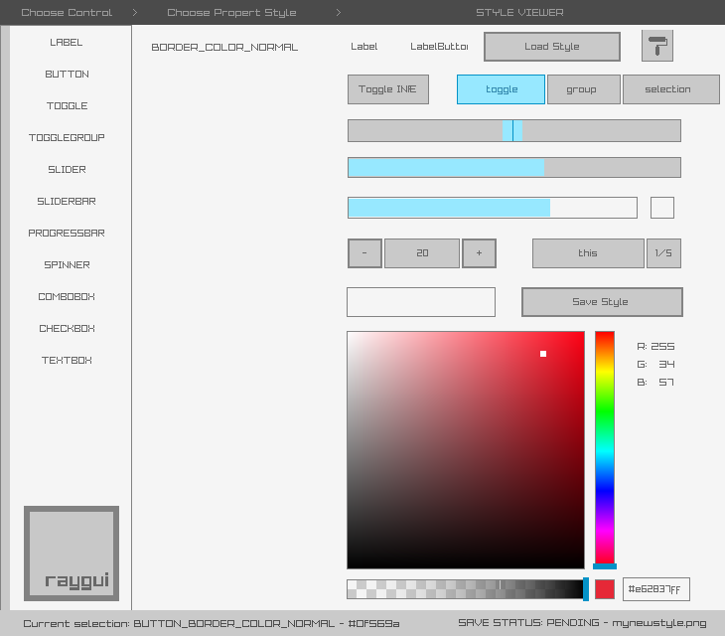Click the rainbow hue slider bar
The height and width of the screenshot is (636, 725).
click(604, 447)
